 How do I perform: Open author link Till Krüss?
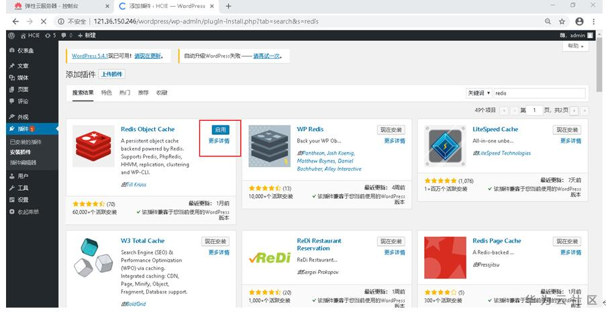(136, 185)
